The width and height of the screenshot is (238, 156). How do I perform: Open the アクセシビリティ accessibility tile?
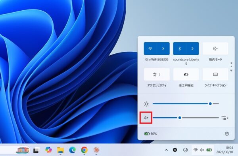coord(157,74)
